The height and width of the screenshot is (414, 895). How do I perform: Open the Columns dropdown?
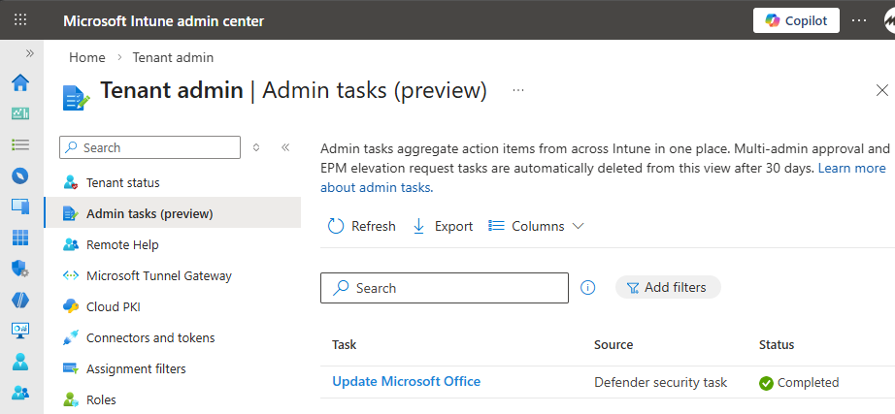(536, 226)
